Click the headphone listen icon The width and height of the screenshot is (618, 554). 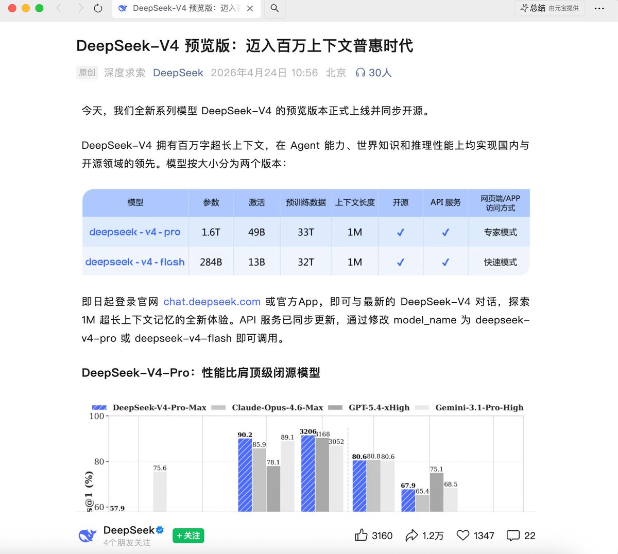tap(360, 73)
